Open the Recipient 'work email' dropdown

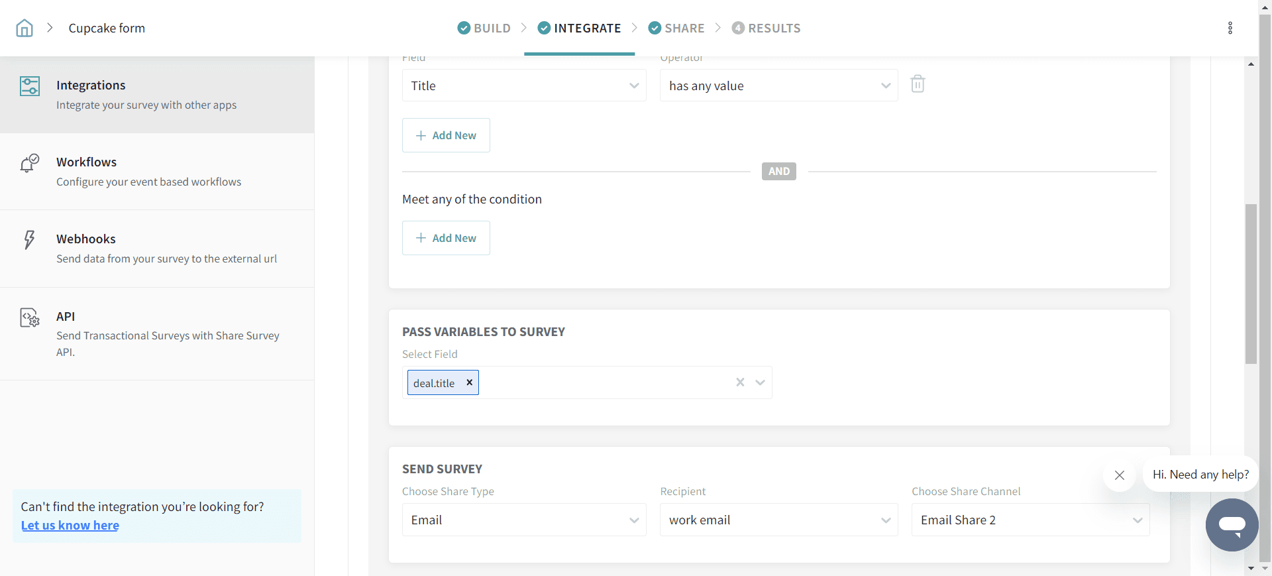tap(778, 520)
